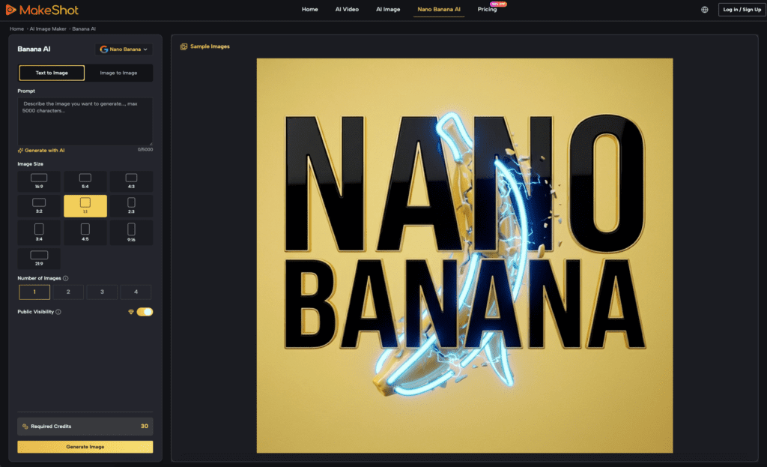The image size is (767, 467).
Task: Open the AI Video menu item
Action: (x=347, y=10)
